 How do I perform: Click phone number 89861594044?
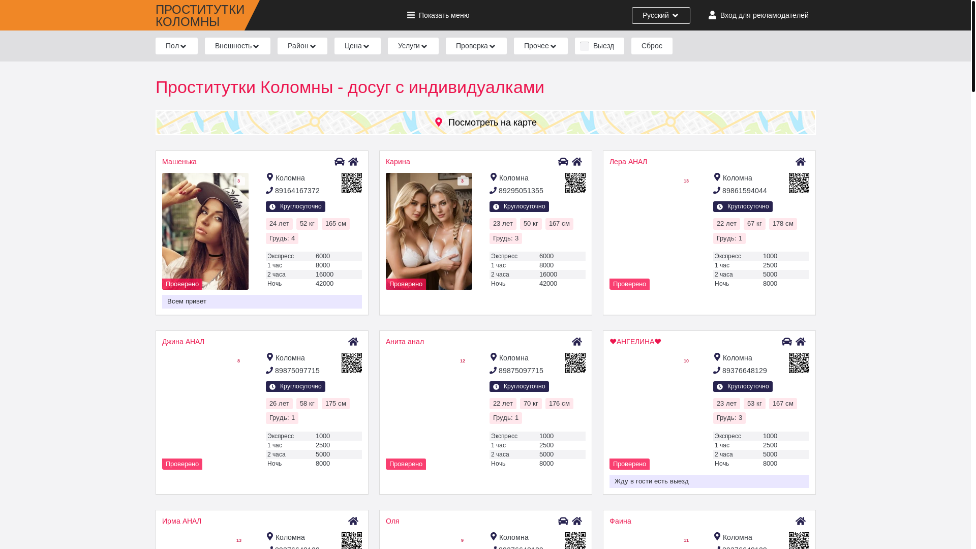pyautogui.click(x=745, y=191)
